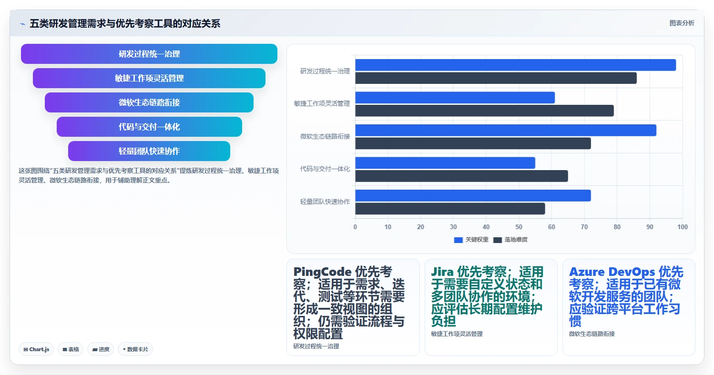This screenshot has height=375, width=714.
Task: Click the 表格 tag pill
Action: coord(71,349)
